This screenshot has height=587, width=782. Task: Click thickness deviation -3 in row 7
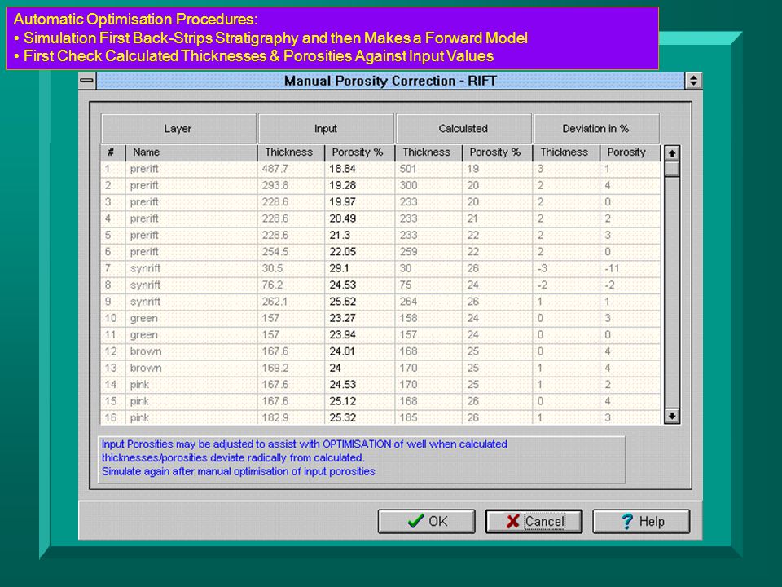pyautogui.click(x=566, y=268)
